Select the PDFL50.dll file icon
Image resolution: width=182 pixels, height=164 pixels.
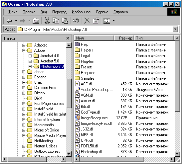point(77,146)
